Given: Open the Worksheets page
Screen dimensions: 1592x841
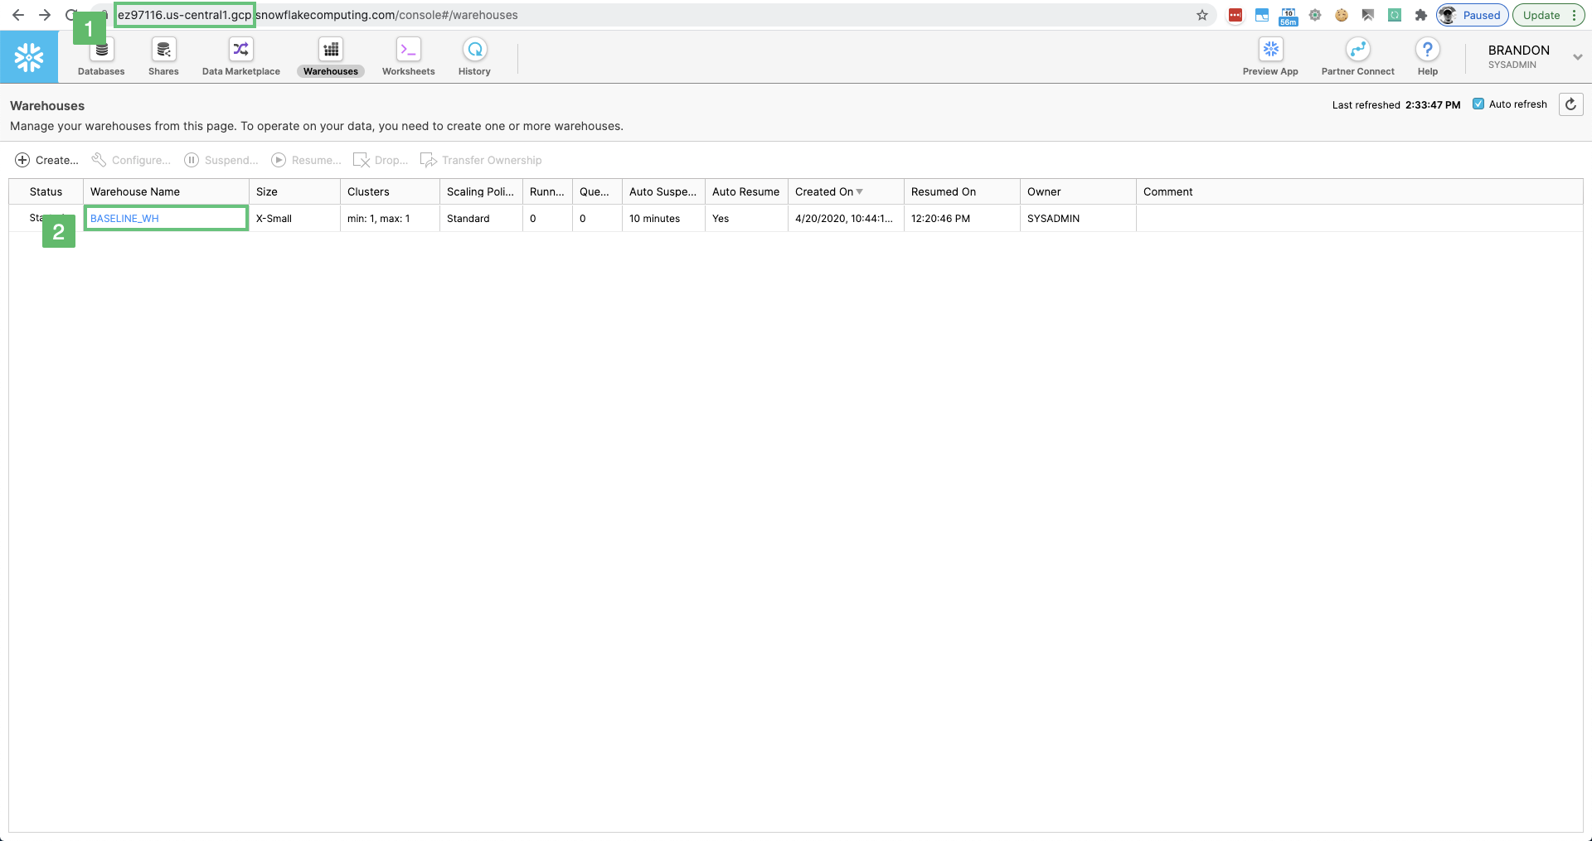Looking at the screenshot, I should (x=408, y=57).
